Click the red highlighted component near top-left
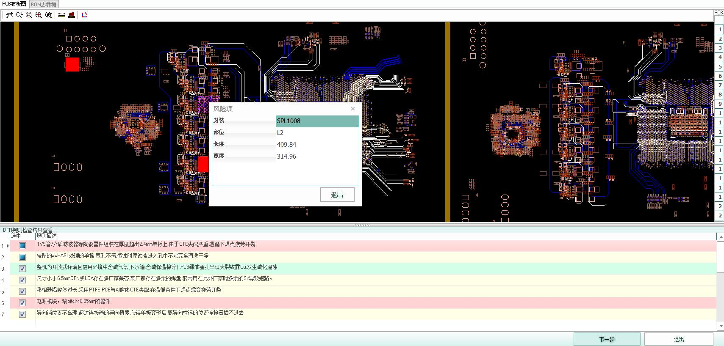The width and height of the screenshot is (724, 346). [x=72, y=65]
